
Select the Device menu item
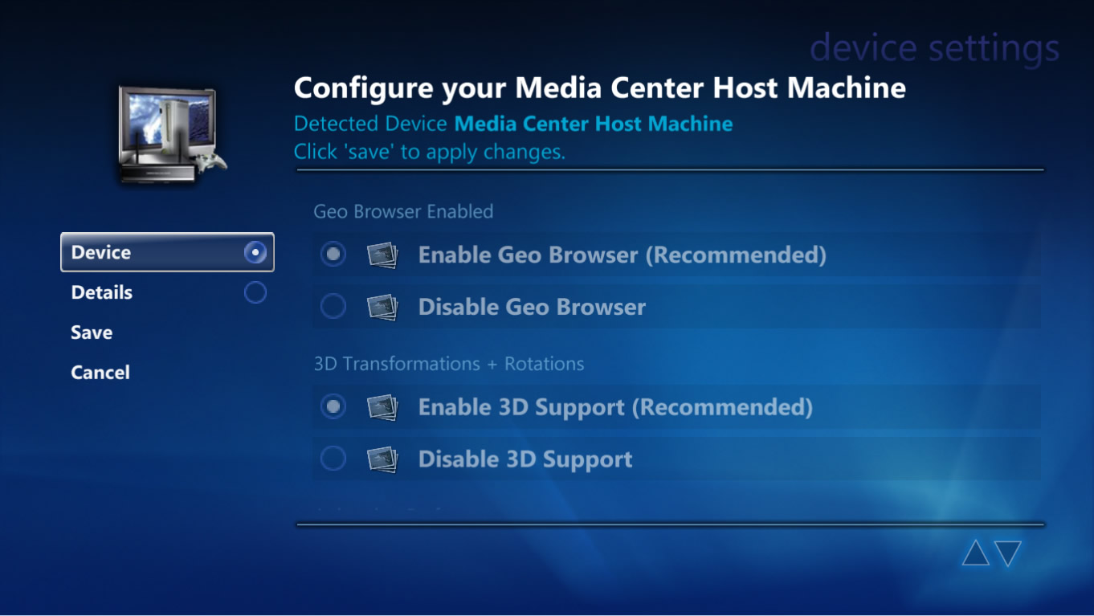(167, 252)
